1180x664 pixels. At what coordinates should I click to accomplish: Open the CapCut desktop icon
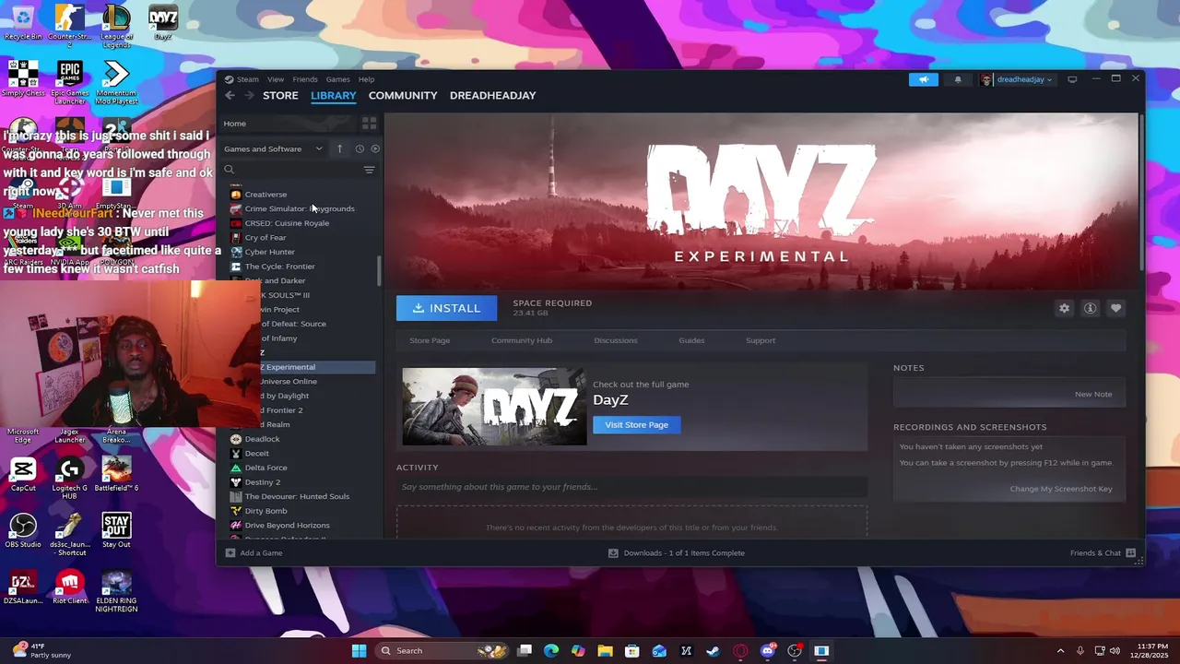tap(23, 474)
